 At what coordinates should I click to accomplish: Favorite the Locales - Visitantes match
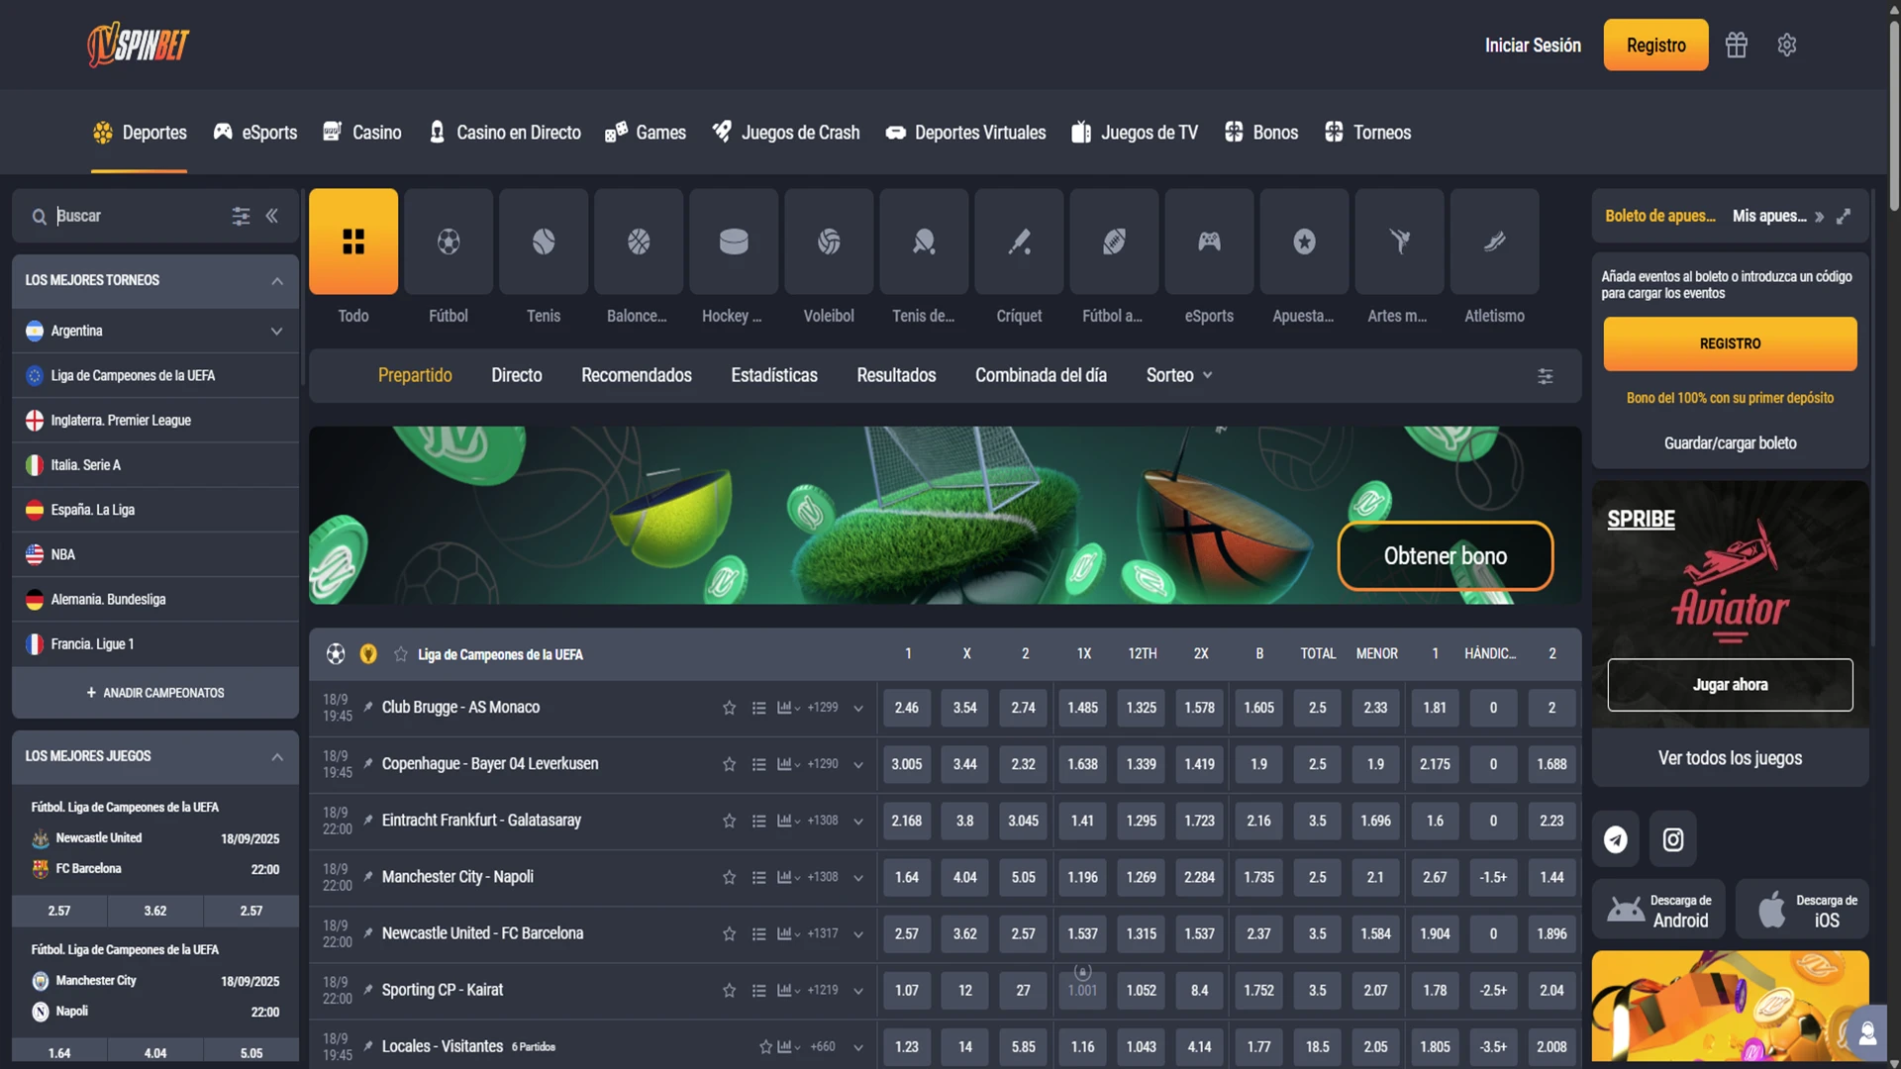(765, 1047)
